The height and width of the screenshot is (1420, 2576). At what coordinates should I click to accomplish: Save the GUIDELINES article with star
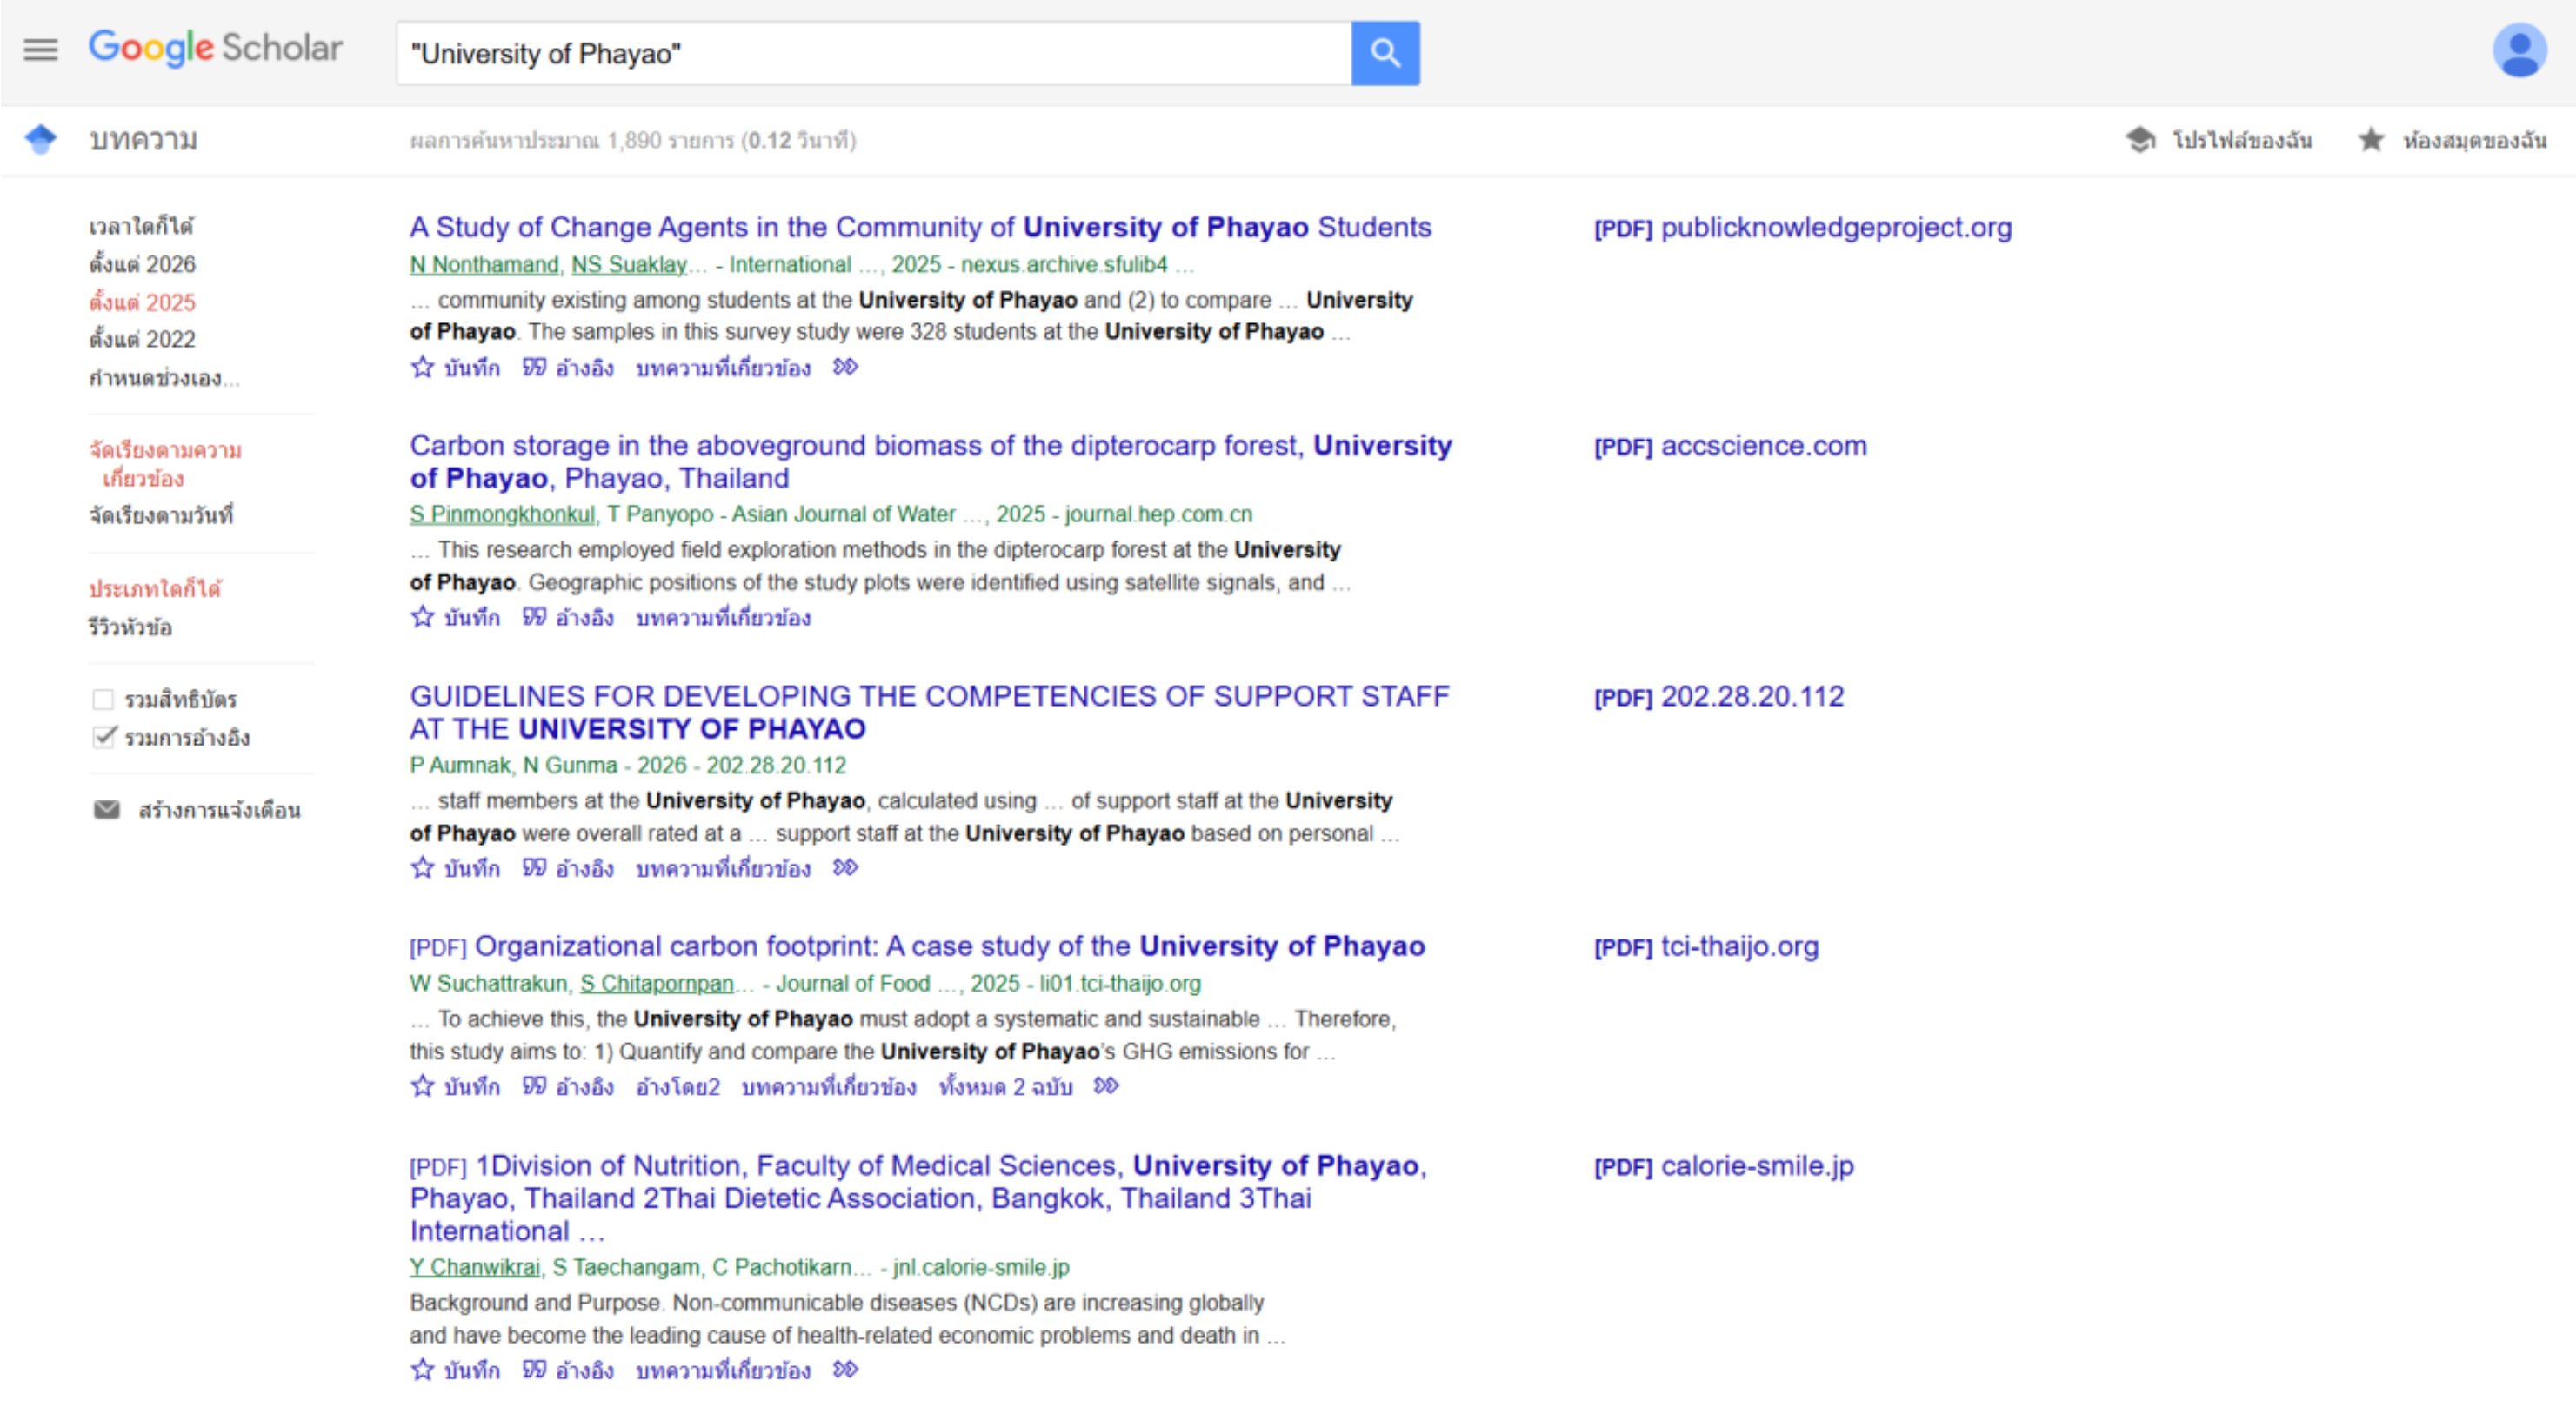click(x=422, y=868)
